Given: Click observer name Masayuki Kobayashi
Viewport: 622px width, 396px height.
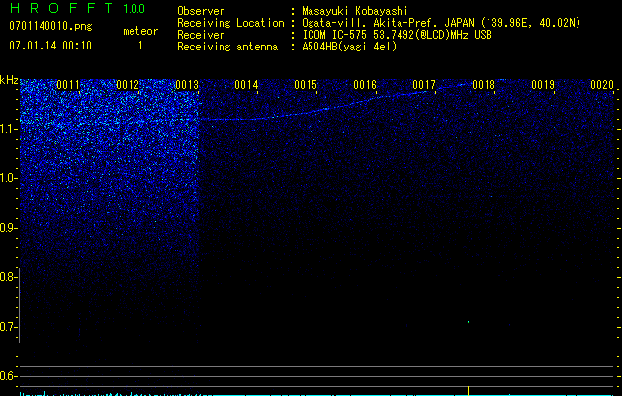Looking at the screenshot, I should click(355, 11).
